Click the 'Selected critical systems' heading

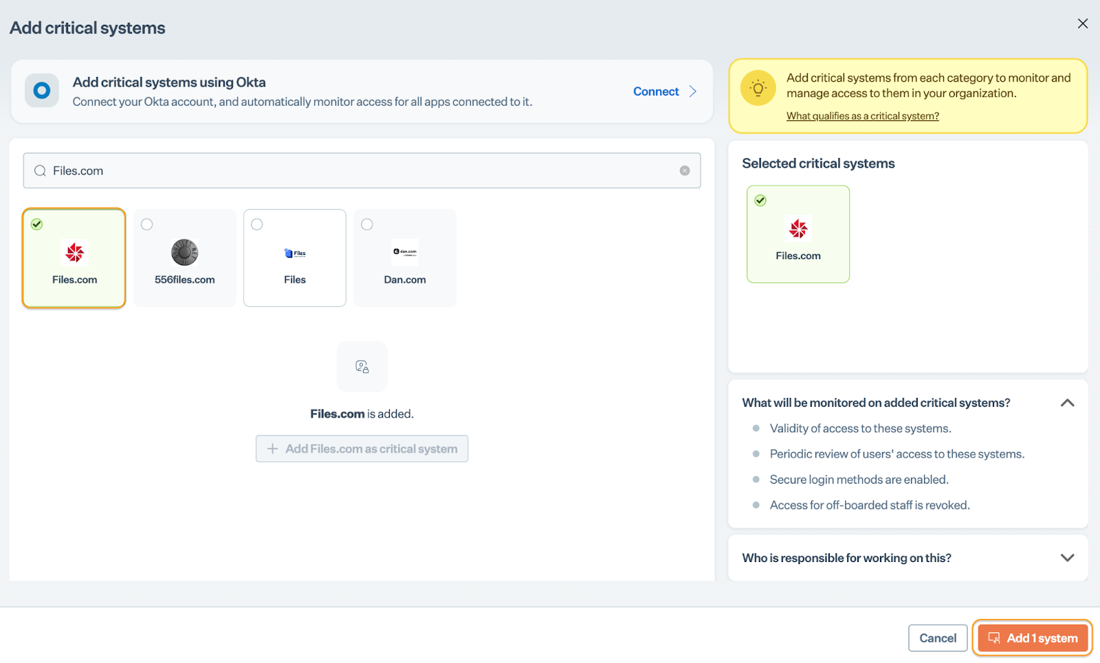click(818, 164)
